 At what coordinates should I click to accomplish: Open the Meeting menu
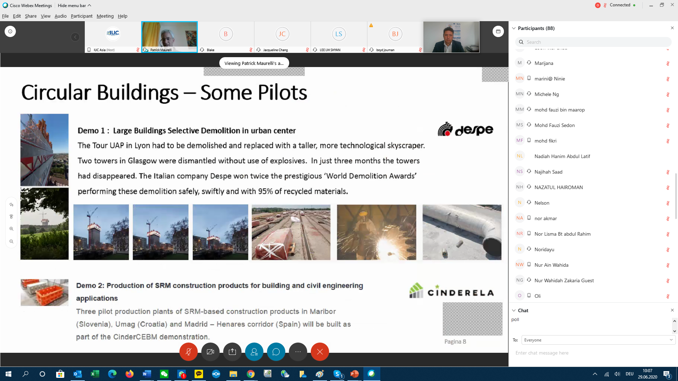point(105,16)
